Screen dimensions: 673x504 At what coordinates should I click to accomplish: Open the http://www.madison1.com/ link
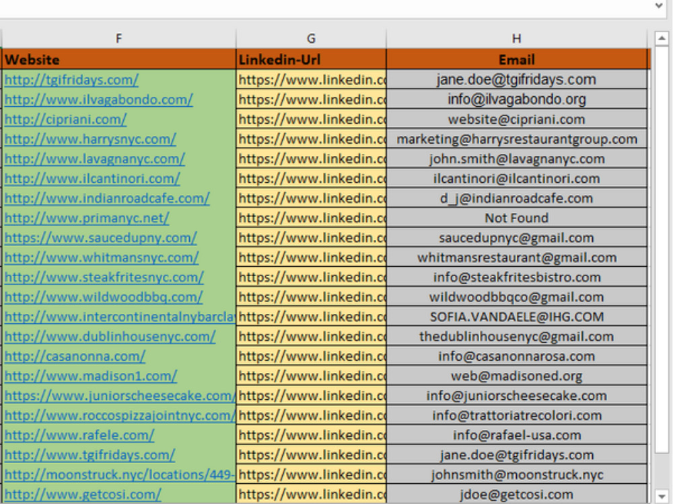click(91, 376)
